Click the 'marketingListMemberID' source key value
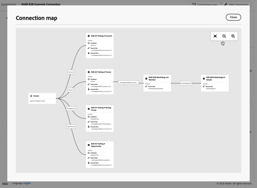257x188 pixels. click(156, 89)
